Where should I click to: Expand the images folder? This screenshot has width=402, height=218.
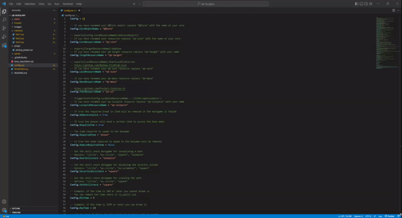point(33,27)
